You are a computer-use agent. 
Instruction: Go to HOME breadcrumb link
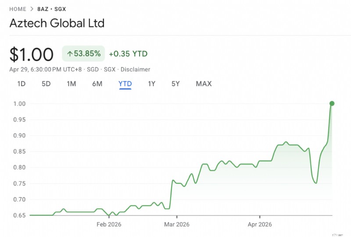pos(18,9)
